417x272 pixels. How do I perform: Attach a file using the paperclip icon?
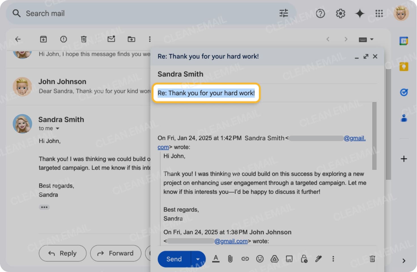click(x=230, y=259)
